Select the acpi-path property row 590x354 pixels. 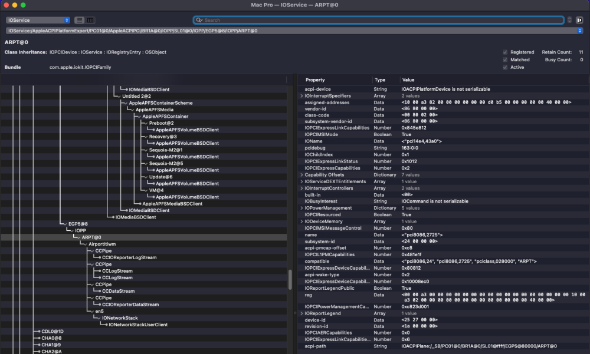click(444, 346)
